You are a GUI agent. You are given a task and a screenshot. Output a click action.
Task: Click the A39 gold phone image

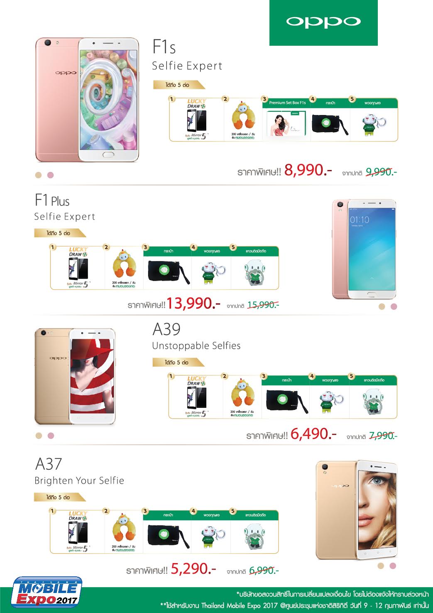coord(75,376)
